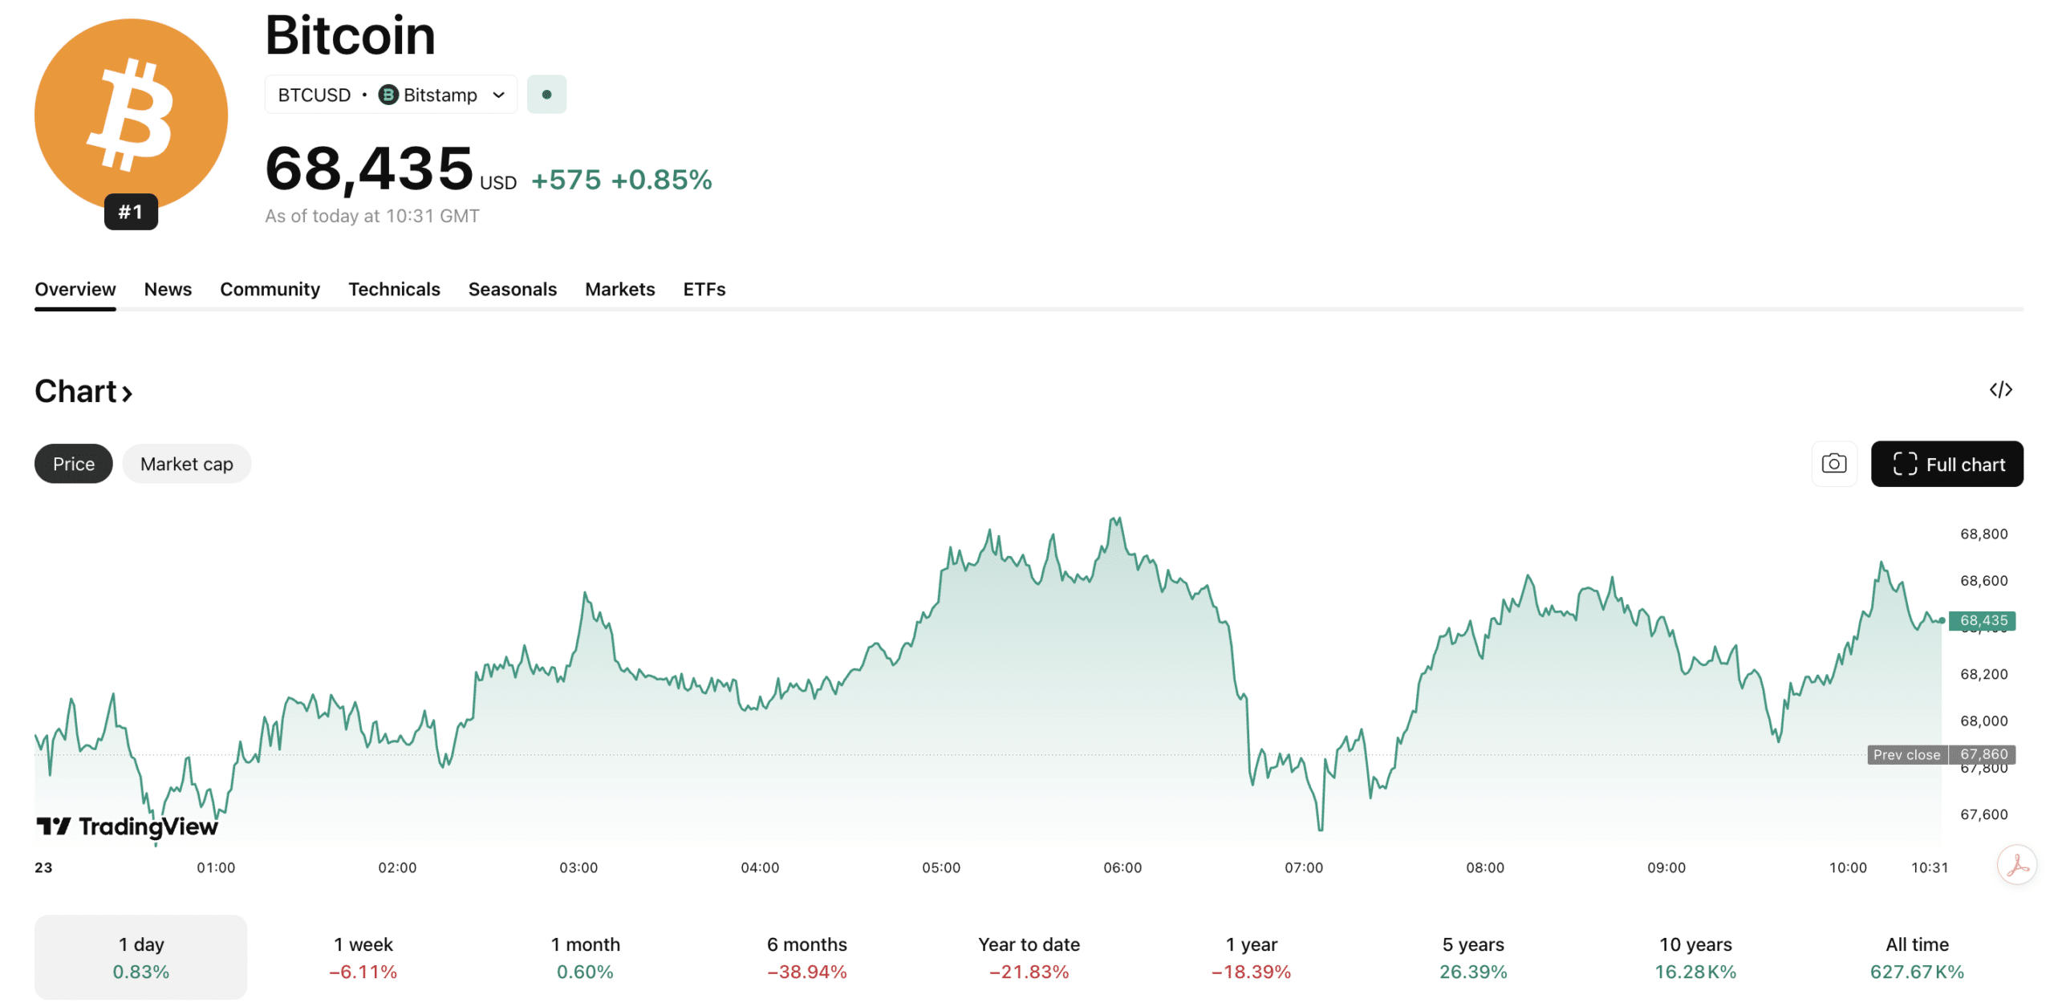The width and height of the screenshot is (2054, 1007).
Task: Switch chart to Market cap view
Action: pos(186,464)
